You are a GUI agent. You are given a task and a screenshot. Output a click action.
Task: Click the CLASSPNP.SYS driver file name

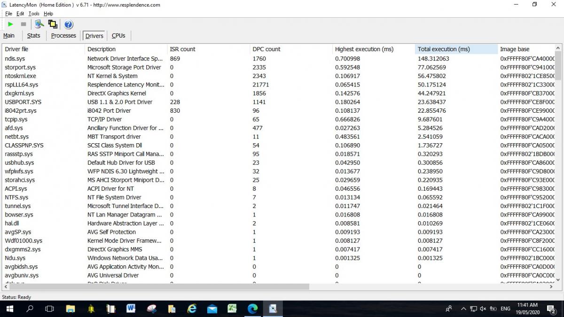(x=24, y=145)
